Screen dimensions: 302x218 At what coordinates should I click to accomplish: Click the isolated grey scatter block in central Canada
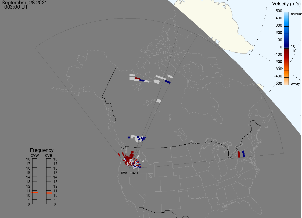point(159,101)
